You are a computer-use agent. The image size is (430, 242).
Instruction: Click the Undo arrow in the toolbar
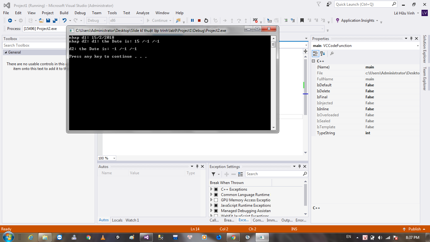(x=64, y=20)
